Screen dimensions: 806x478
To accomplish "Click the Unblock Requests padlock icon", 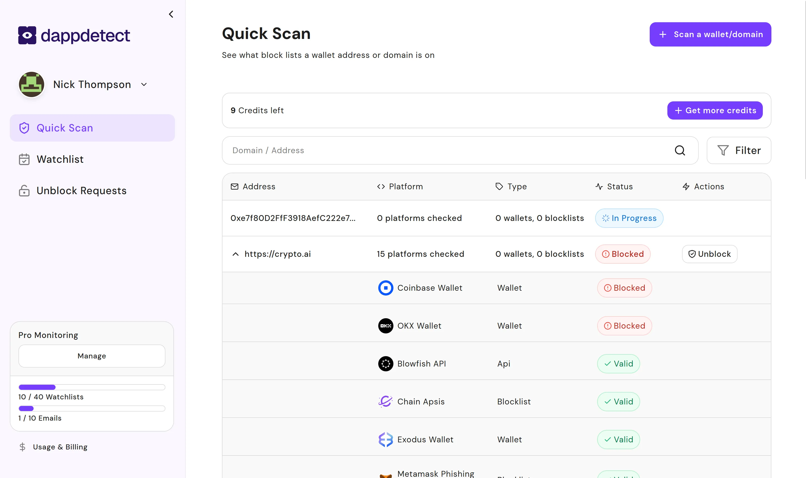I will pos(24,191).
